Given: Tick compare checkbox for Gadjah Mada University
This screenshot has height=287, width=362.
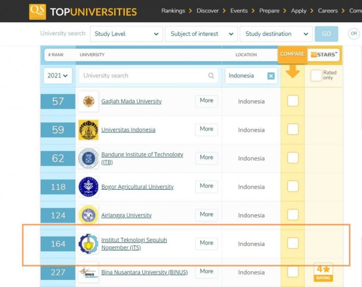Looking at the screenshot, I should point(293,101).
